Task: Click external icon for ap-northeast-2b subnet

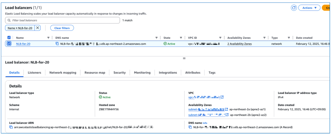Action: point(227,115)
